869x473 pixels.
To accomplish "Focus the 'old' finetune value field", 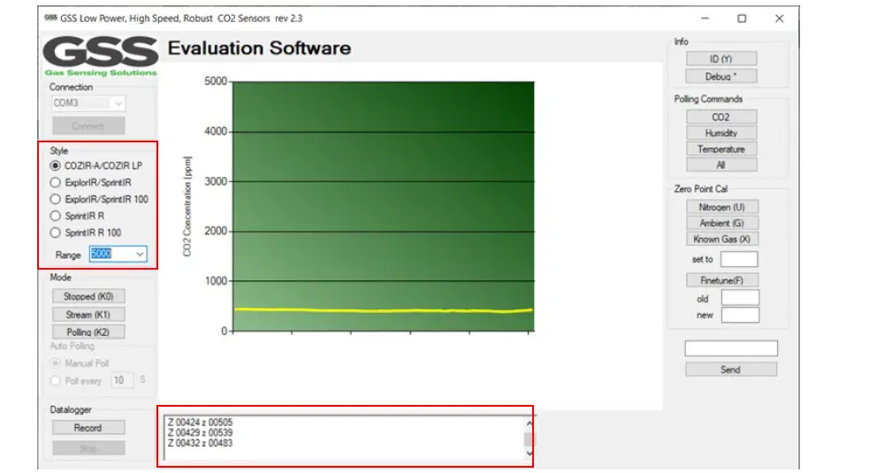I will pos(740,298).
